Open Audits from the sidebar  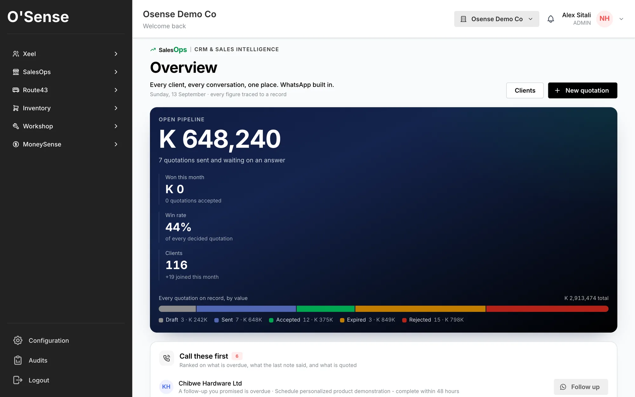pos(38,360)
